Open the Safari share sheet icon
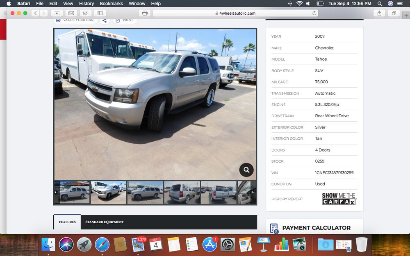 click(379, 13)
